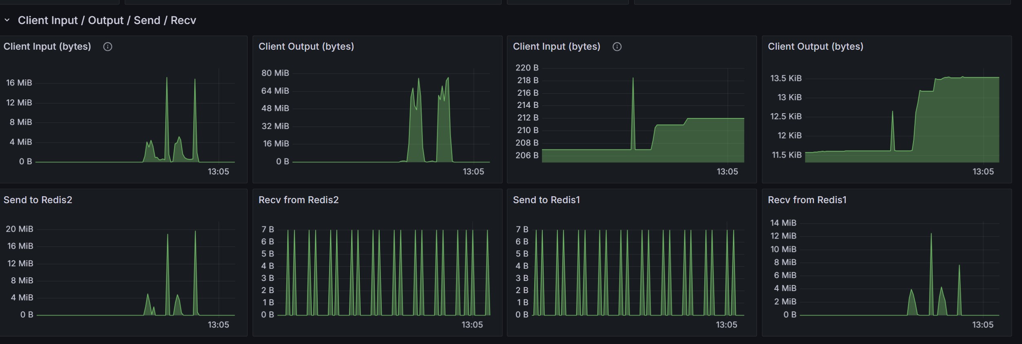The height and width of the screenshot is (344, 1022).
Task: Click Client Output (bytes) title above 13.5 KiB chart
Action: click(x=815, y=46)
